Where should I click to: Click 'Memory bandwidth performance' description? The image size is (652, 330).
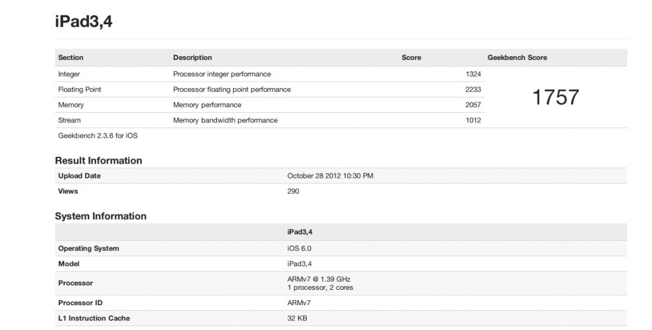225,120
